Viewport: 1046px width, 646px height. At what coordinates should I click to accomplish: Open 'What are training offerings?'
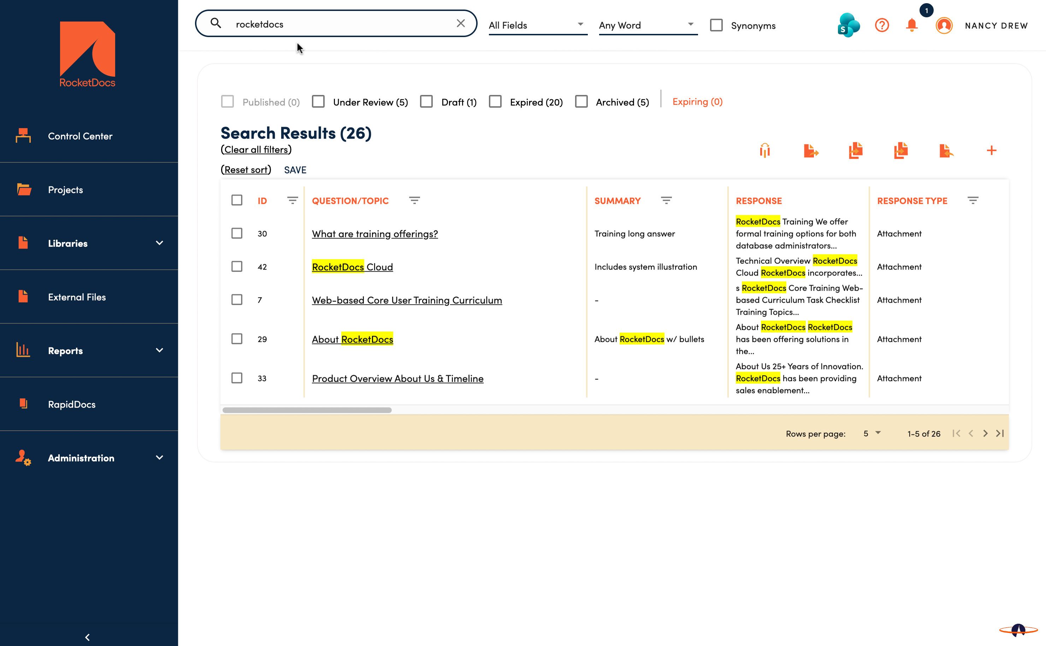(375, 234)
